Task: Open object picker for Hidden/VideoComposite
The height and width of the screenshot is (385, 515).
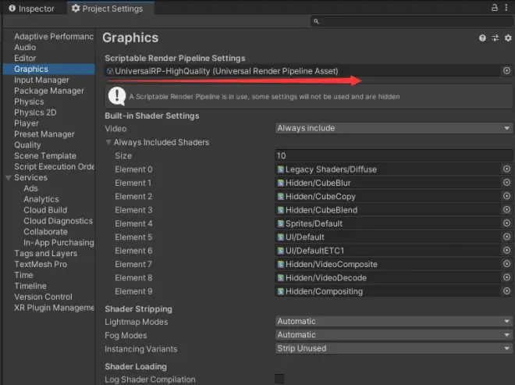Action: point(506,264)
